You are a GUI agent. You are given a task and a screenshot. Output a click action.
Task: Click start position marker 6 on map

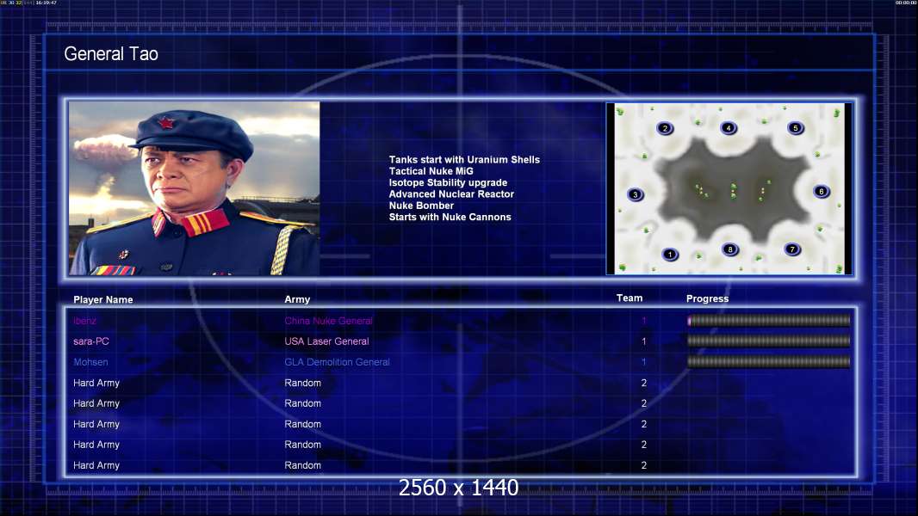pyautogui.click(x=821, y=191)
